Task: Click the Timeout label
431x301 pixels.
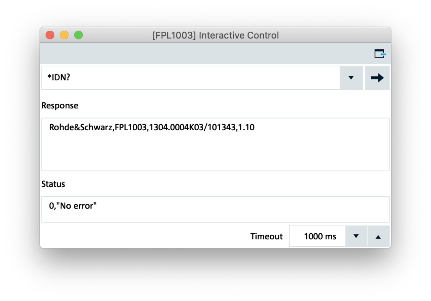Action: point(266,236)
